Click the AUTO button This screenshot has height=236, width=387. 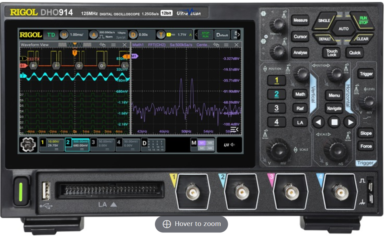point(343,29)
